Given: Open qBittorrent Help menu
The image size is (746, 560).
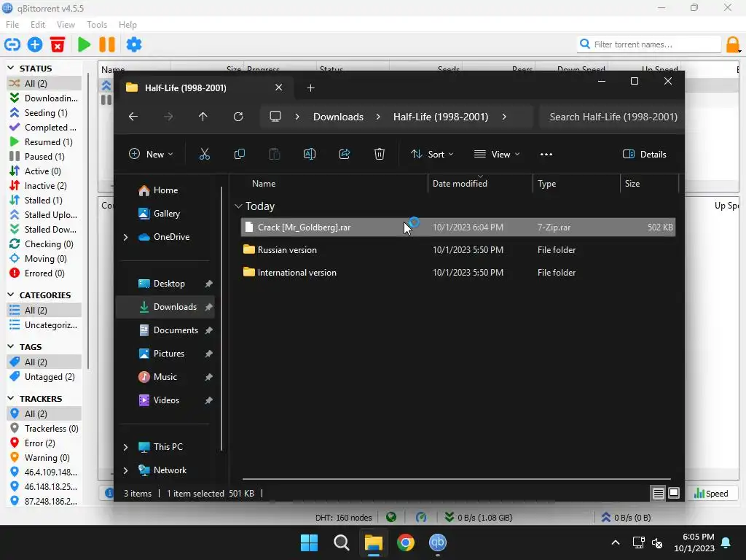Looking at the screenshot, I should (127, 24).
